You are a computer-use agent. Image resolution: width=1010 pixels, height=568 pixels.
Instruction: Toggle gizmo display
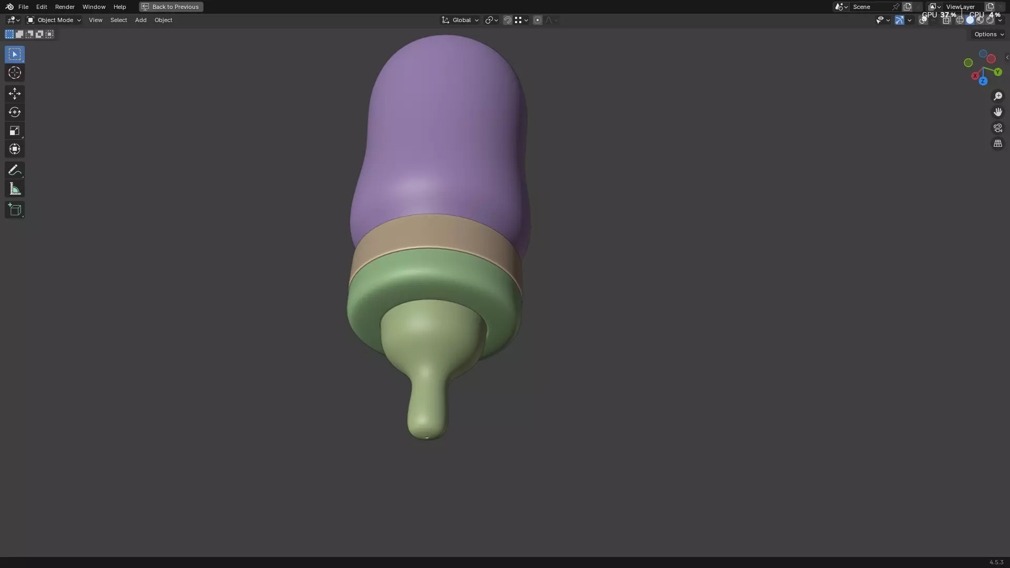point(900,20)
